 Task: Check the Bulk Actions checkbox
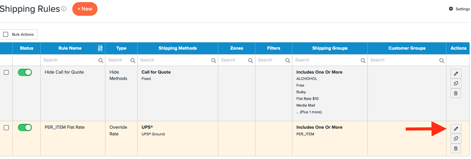tap(6, 35)
